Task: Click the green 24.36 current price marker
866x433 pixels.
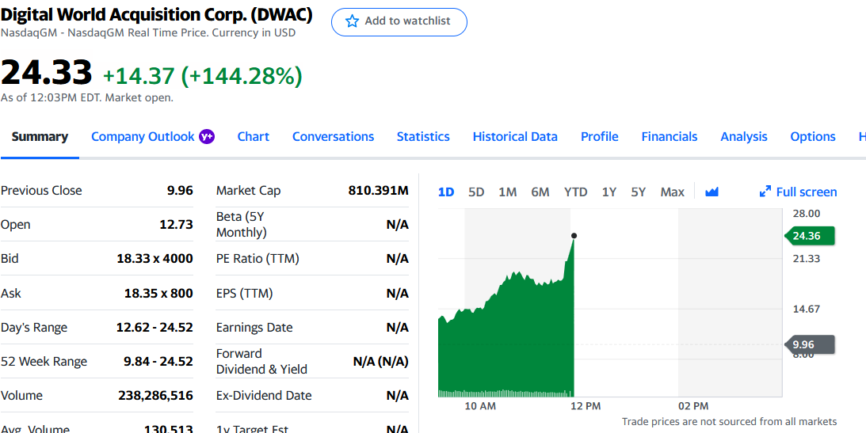Action: (x=809, y=236)
